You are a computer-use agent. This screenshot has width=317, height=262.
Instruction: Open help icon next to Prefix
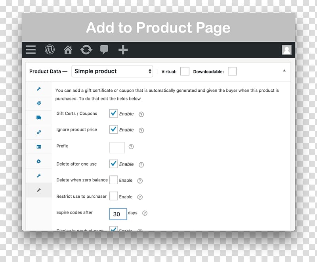point(131,146)
